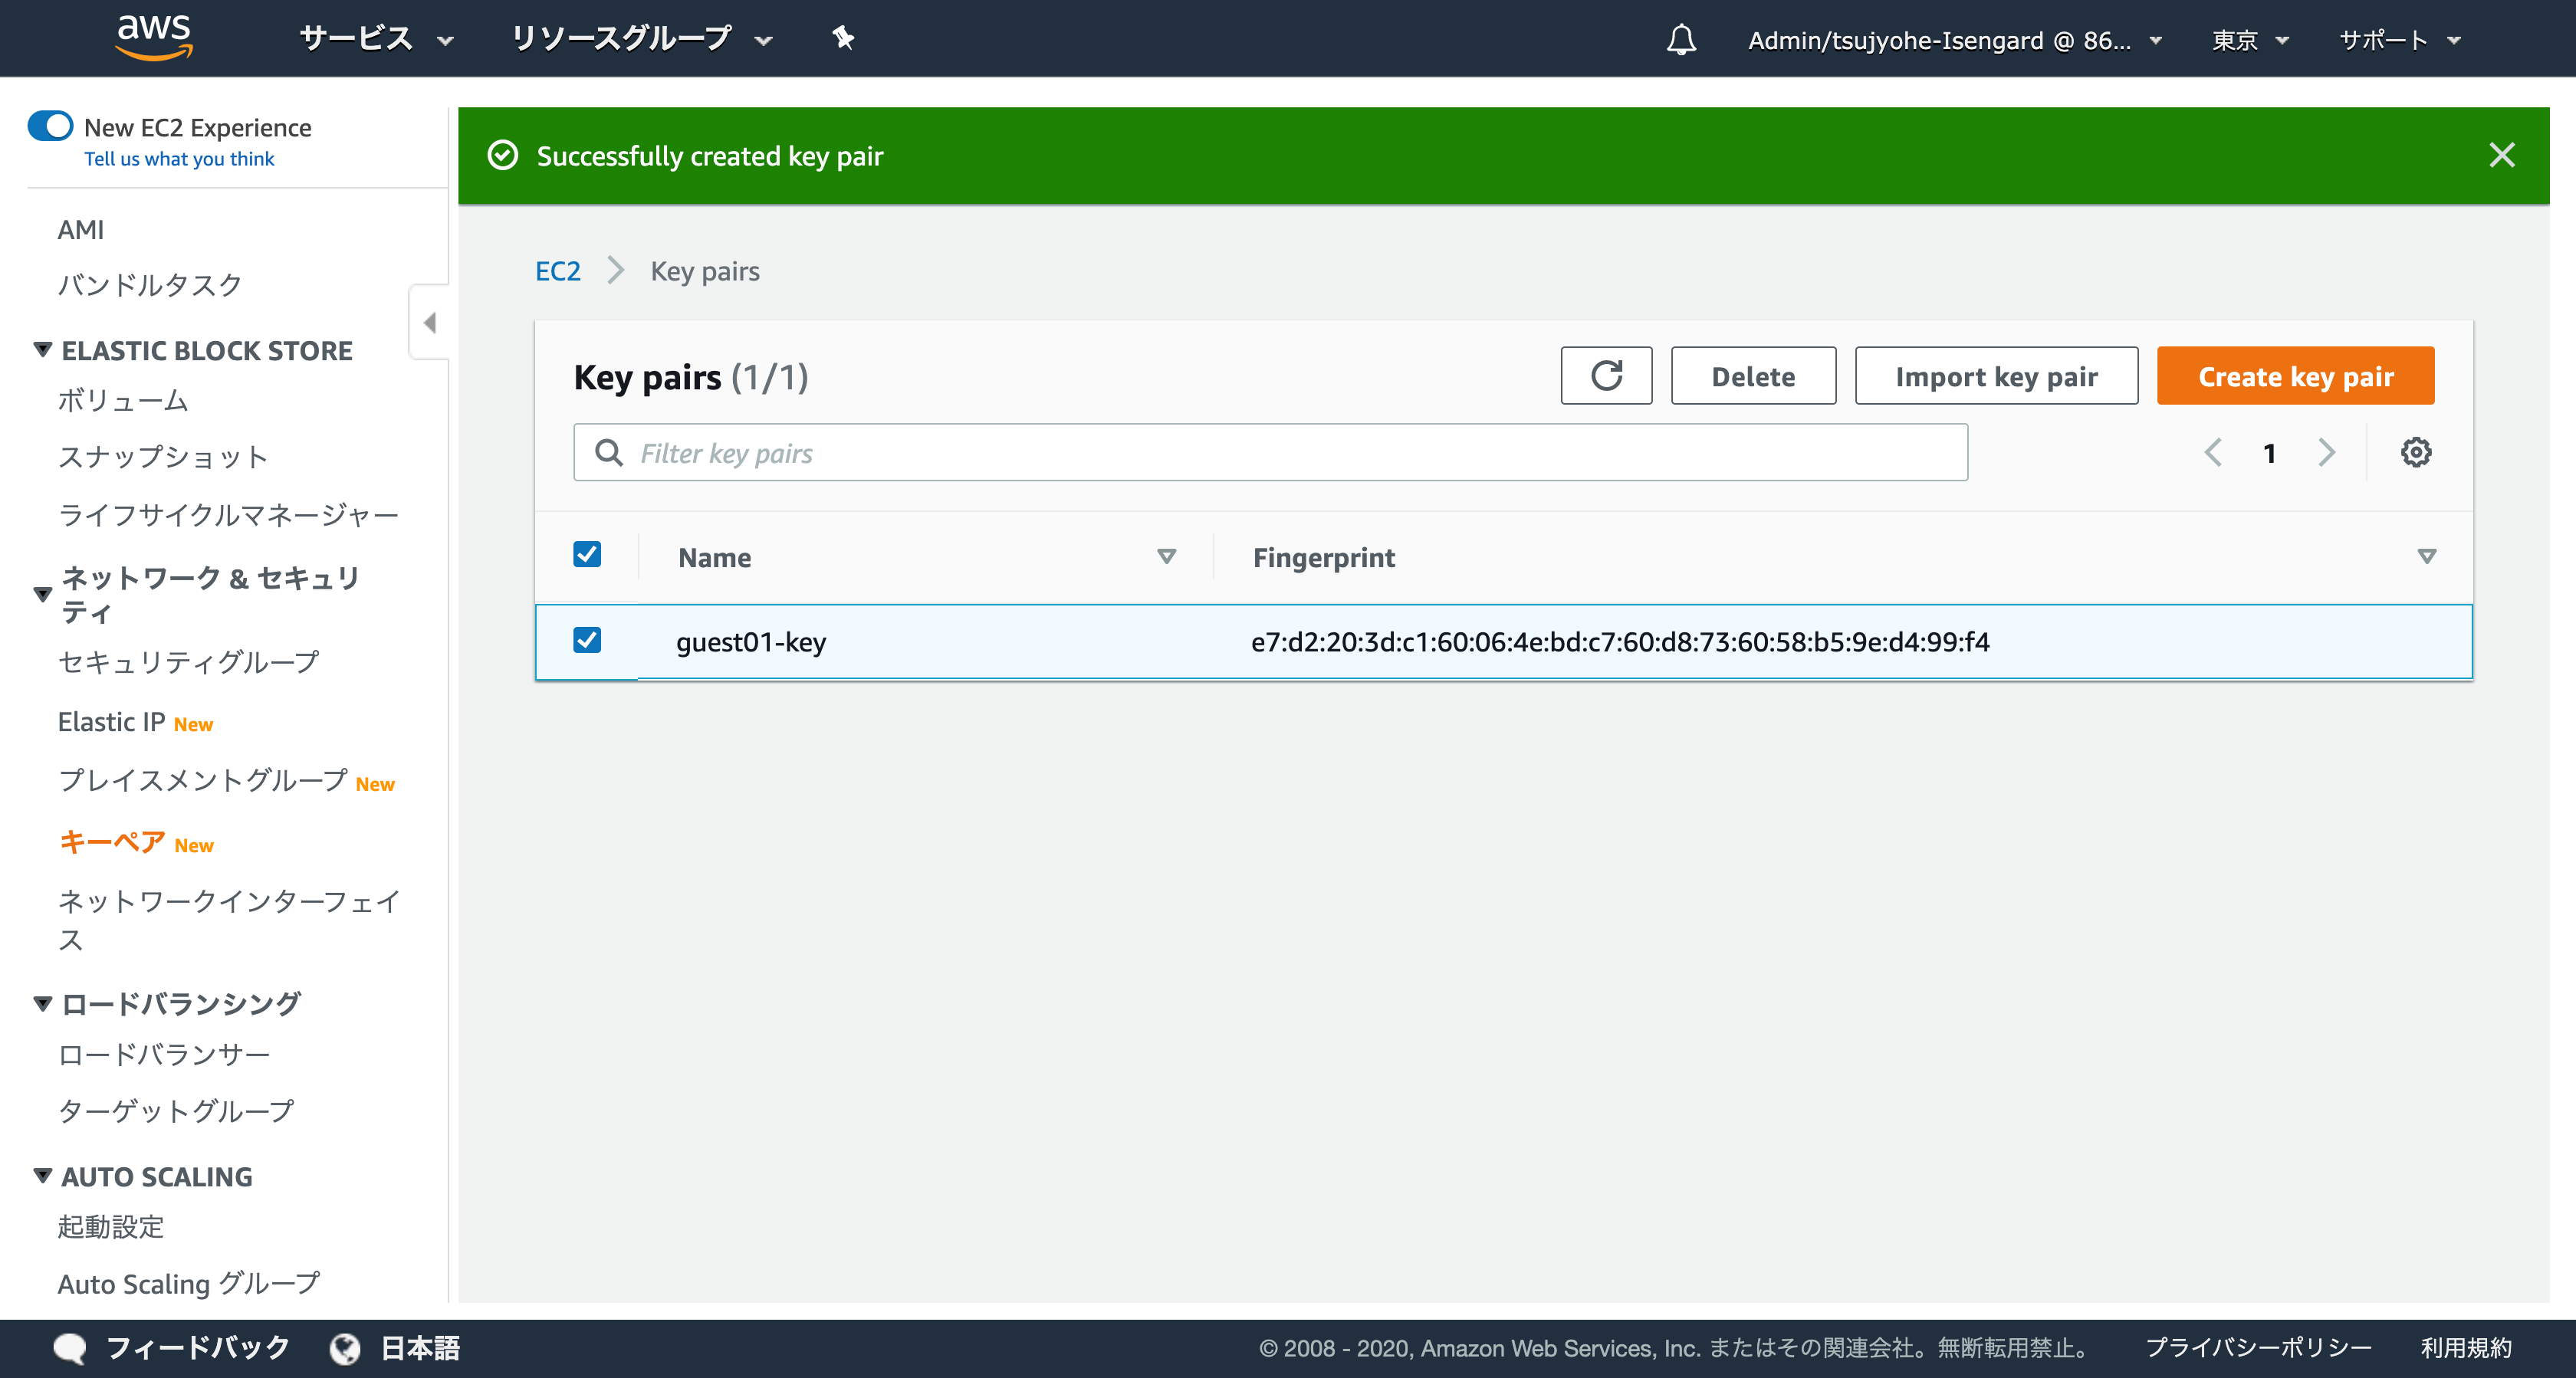Open AMI in sidebar
The width and height of the screenshot is (2576, 1378).
tap(81, 229)
